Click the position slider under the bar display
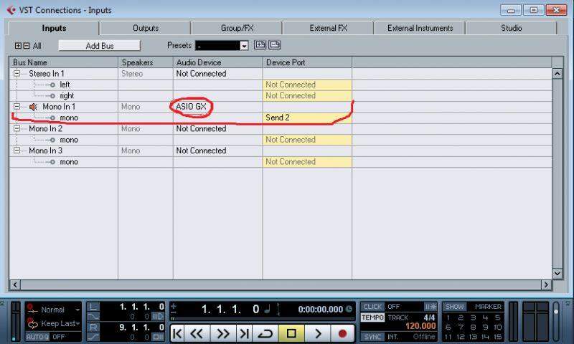The height and width of the screenshot is (344, 574). click(x=262, y=319)
